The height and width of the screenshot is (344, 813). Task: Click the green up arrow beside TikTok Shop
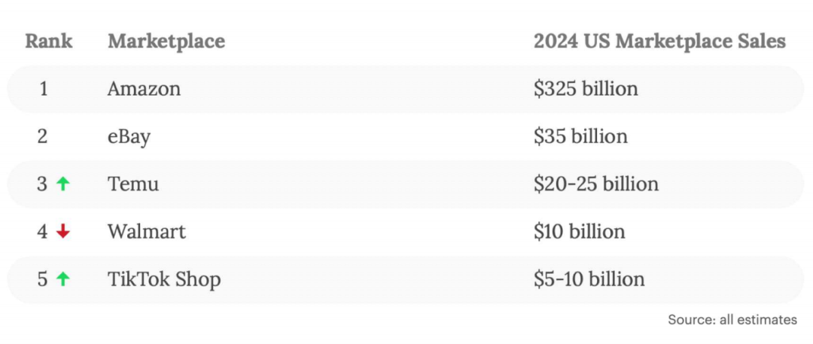(x=62, y=279)
